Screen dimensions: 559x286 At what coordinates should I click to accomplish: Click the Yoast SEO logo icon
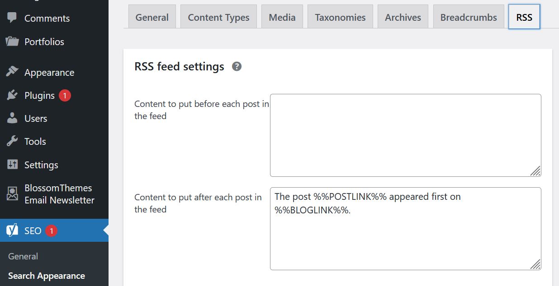click(x=12, y=231)
